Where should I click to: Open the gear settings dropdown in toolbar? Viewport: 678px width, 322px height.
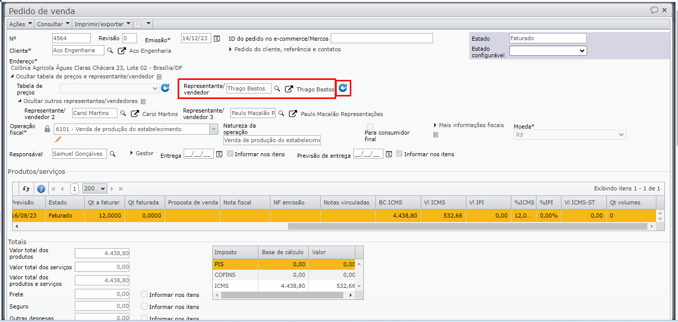click(142, 24)
